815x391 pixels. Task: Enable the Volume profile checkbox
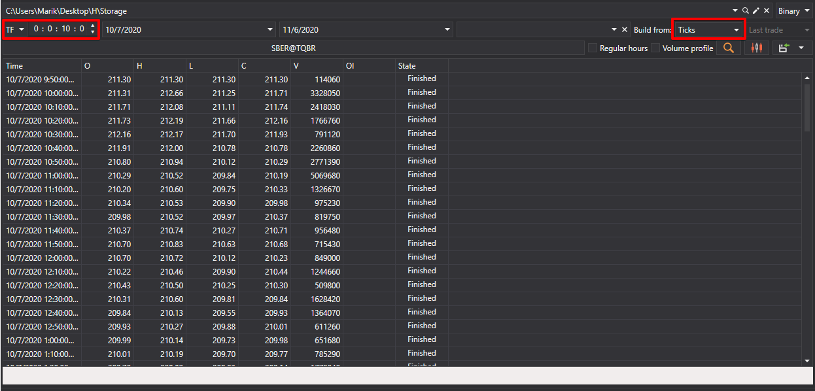(655, 48)
